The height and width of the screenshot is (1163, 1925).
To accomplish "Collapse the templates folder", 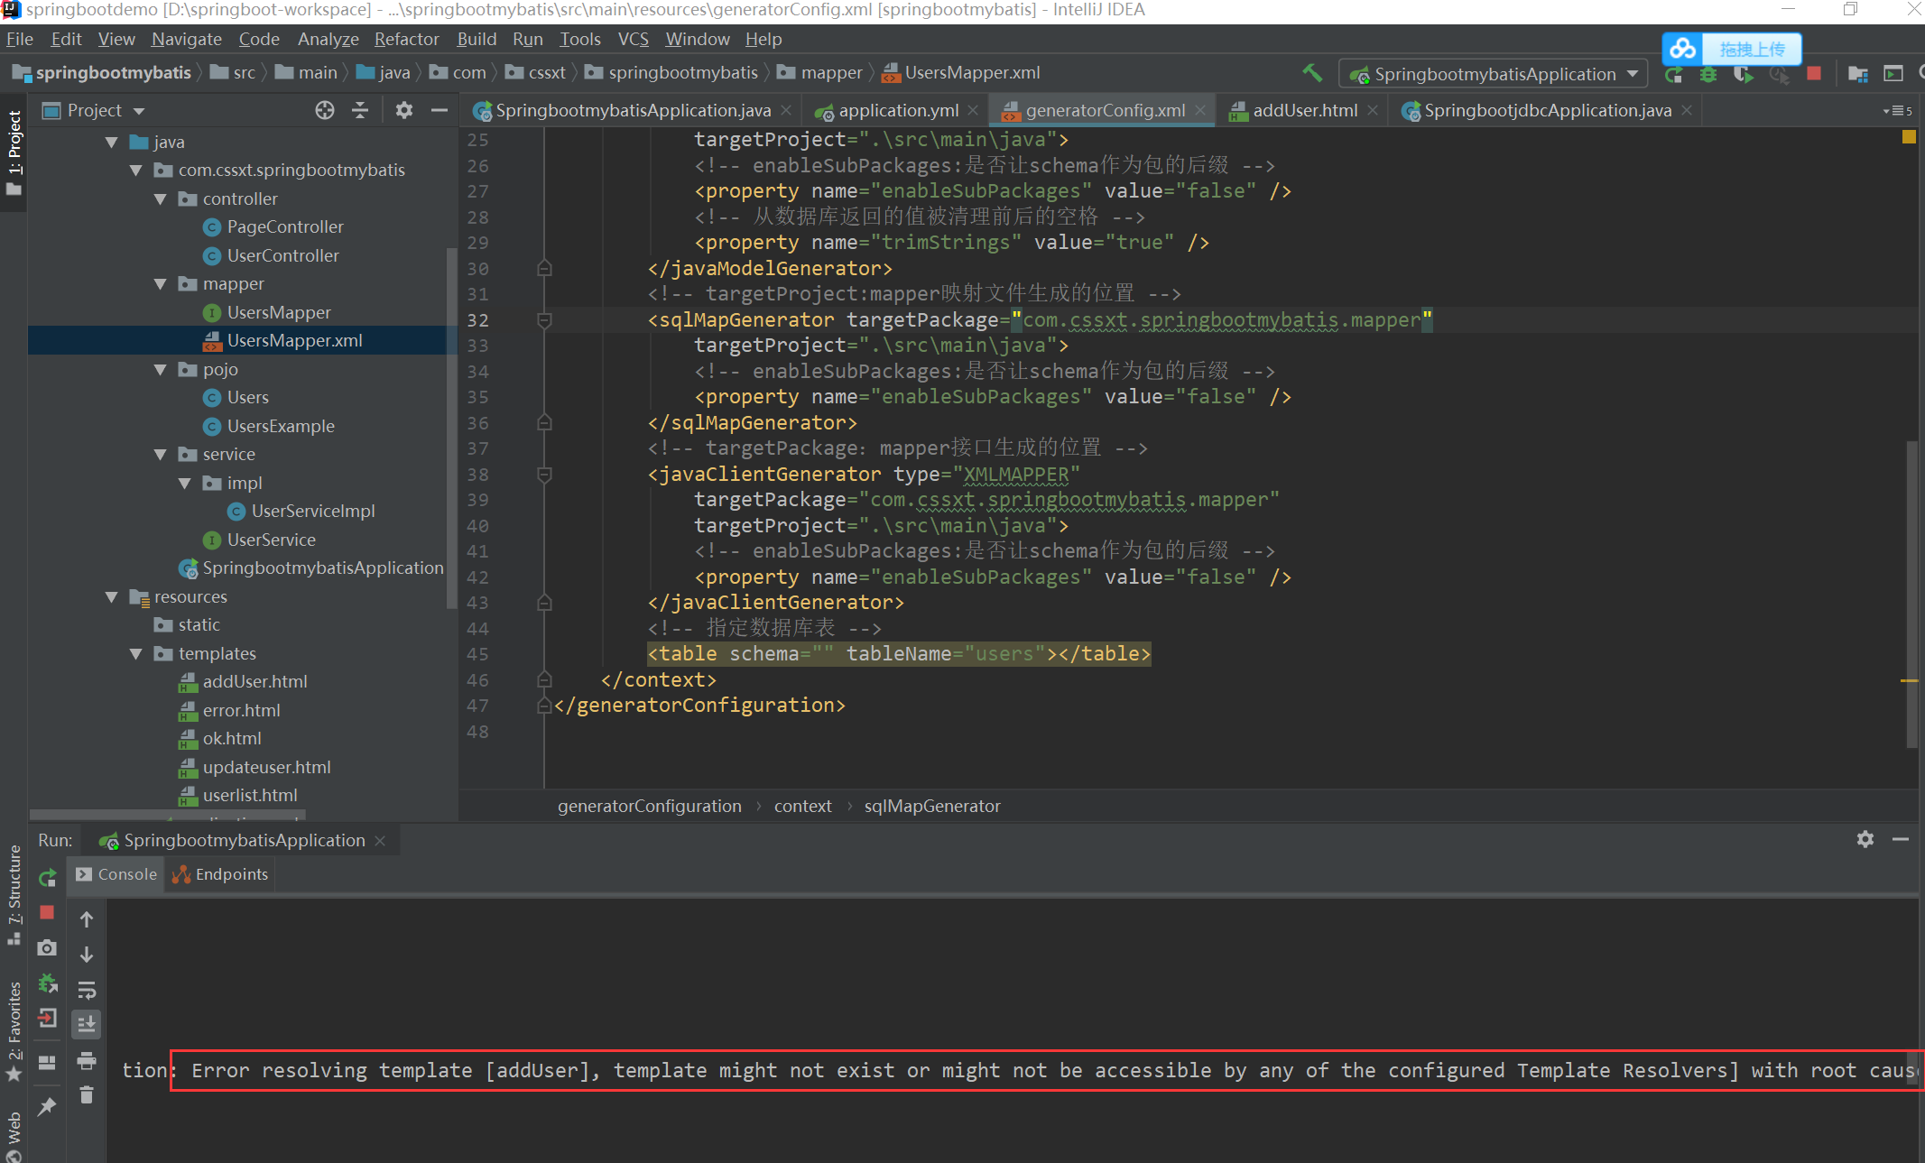I will (136, 653).
